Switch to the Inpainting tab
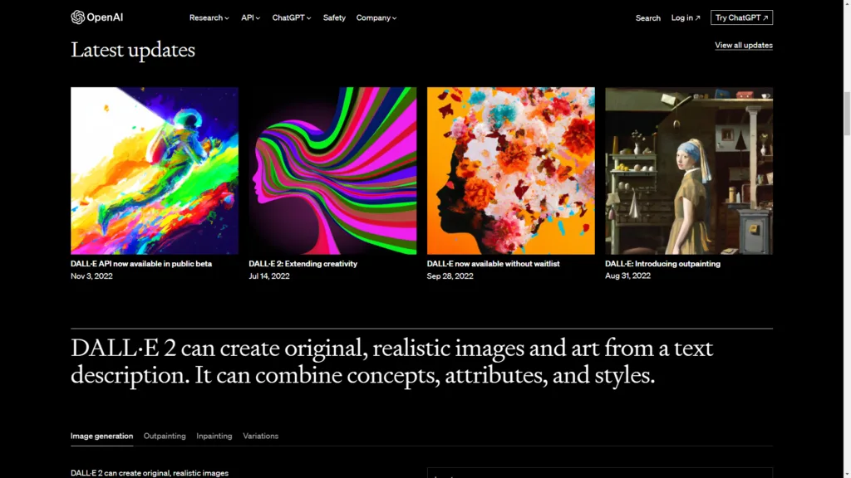Image resolution: width=851 pixels, height=478 pixels. (214, 437)
